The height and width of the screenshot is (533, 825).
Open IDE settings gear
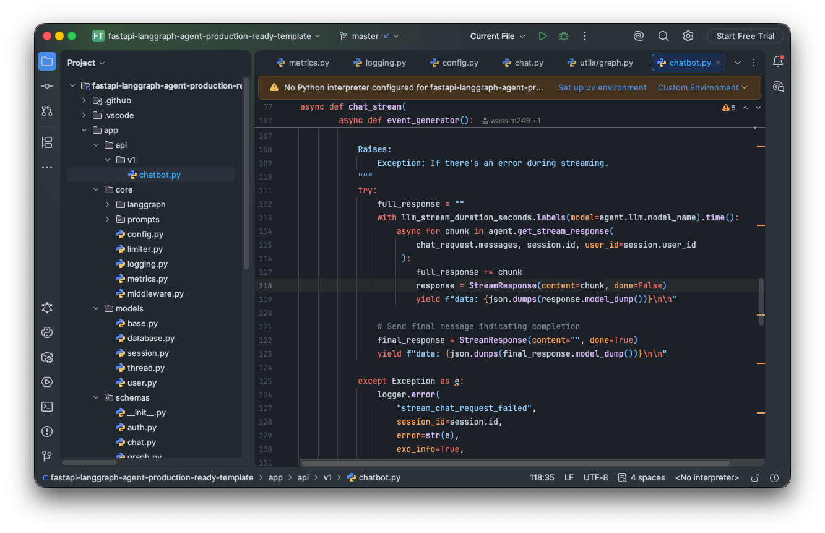[688, 36]
